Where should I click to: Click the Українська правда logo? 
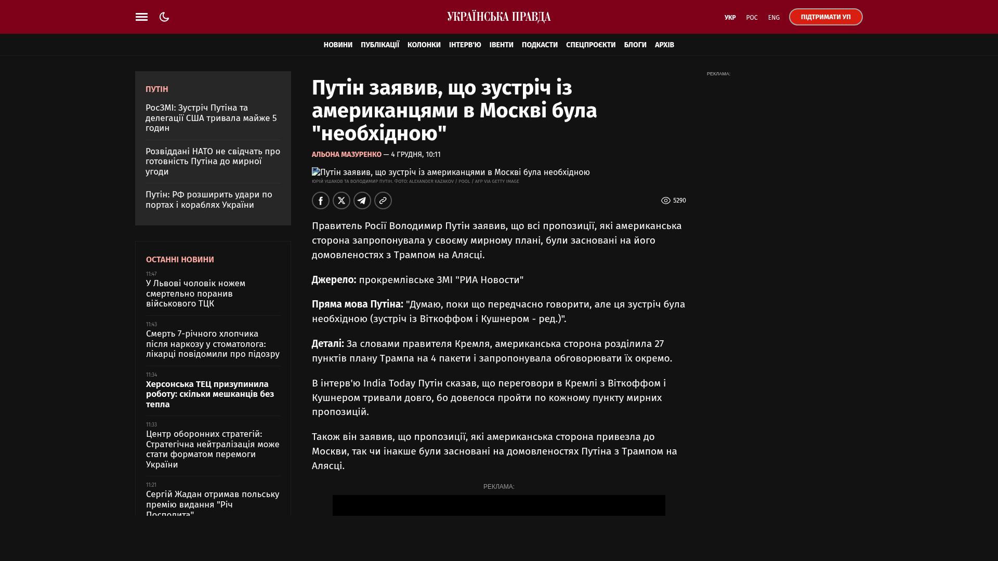click(498, 17)
